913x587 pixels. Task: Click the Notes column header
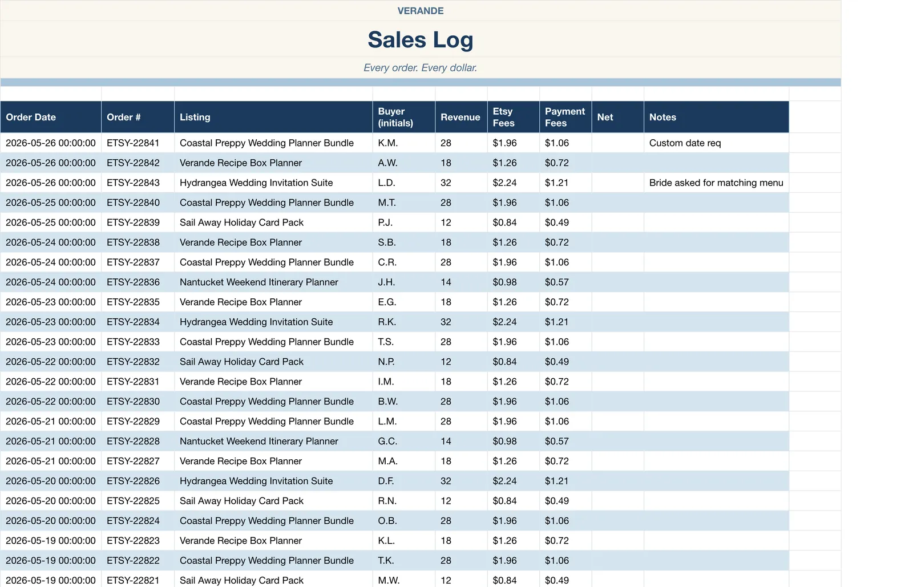[x=717, y=117]
